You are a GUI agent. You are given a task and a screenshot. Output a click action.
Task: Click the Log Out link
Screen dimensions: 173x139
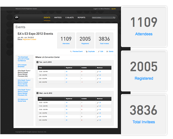pyautogui.click(x=113, y=9)
